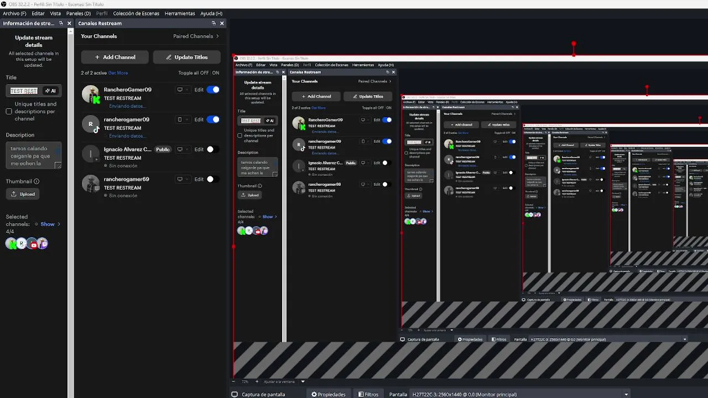Follow the Get More link
The image size is (708, 398).
pos(118,73)
